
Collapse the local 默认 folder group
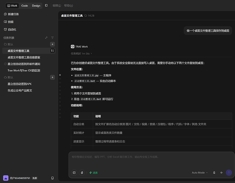[x=8, y=44]
